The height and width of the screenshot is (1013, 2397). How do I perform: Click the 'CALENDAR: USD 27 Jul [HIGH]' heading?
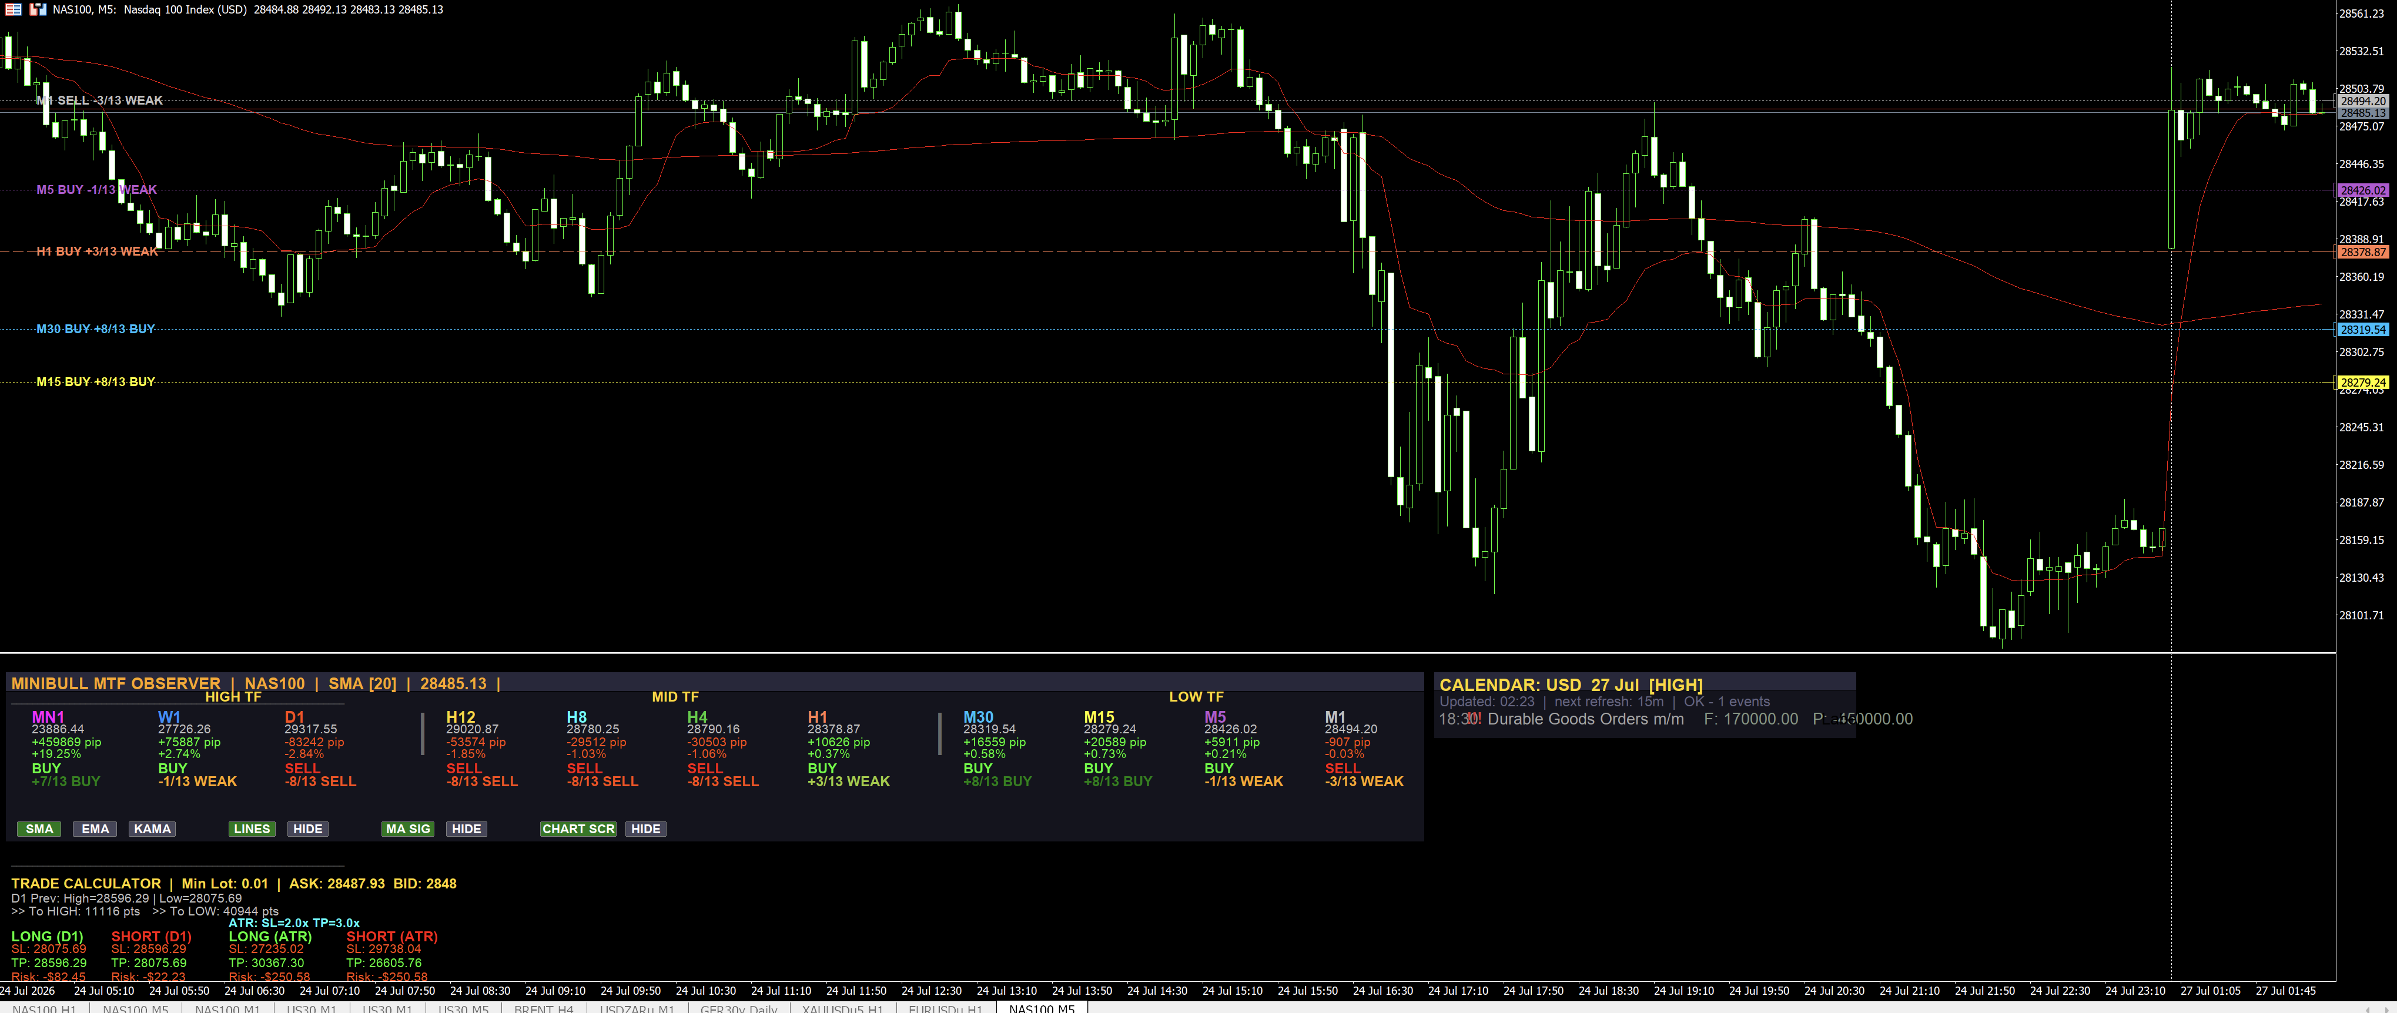(x=1571, y=686)
